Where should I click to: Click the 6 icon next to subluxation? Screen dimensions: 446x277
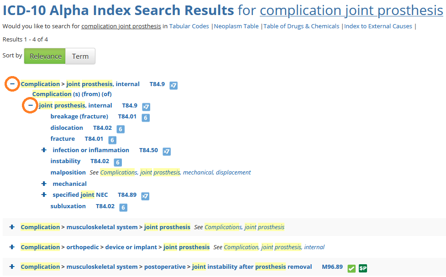pyautogui.click(x=123, y=207)
